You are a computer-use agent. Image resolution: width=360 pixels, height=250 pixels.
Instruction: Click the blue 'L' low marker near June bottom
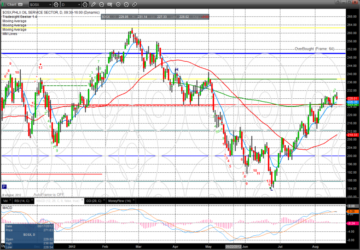point(272,189)
